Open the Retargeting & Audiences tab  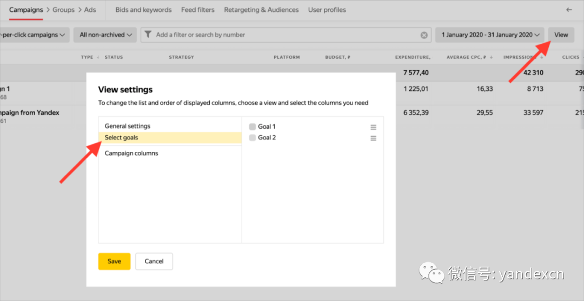[x=261, y=10]
